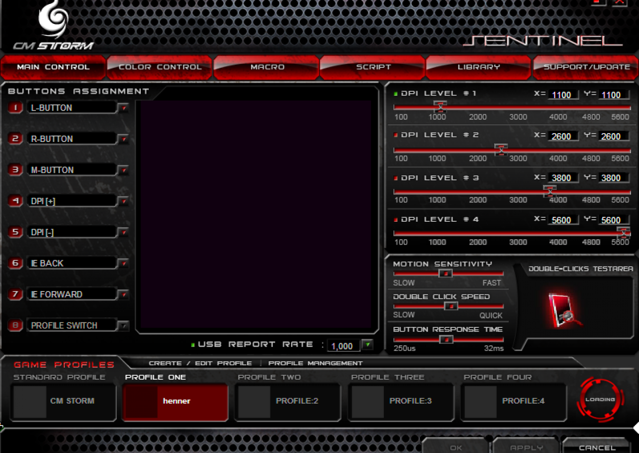
Task: Select the PROFILE:3 game profile
Action: click(401, 402)
